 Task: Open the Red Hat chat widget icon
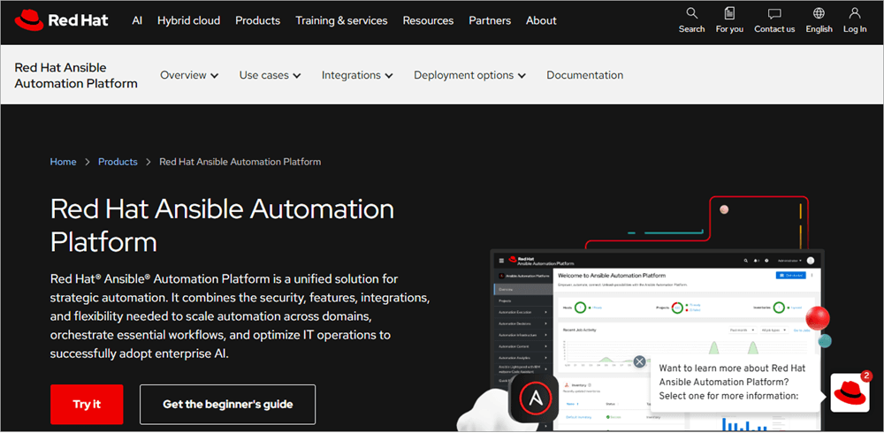(x=850, y=392)
